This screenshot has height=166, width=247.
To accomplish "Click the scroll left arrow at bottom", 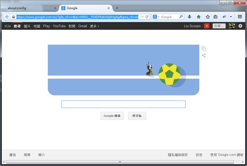I will pos(4,162).
